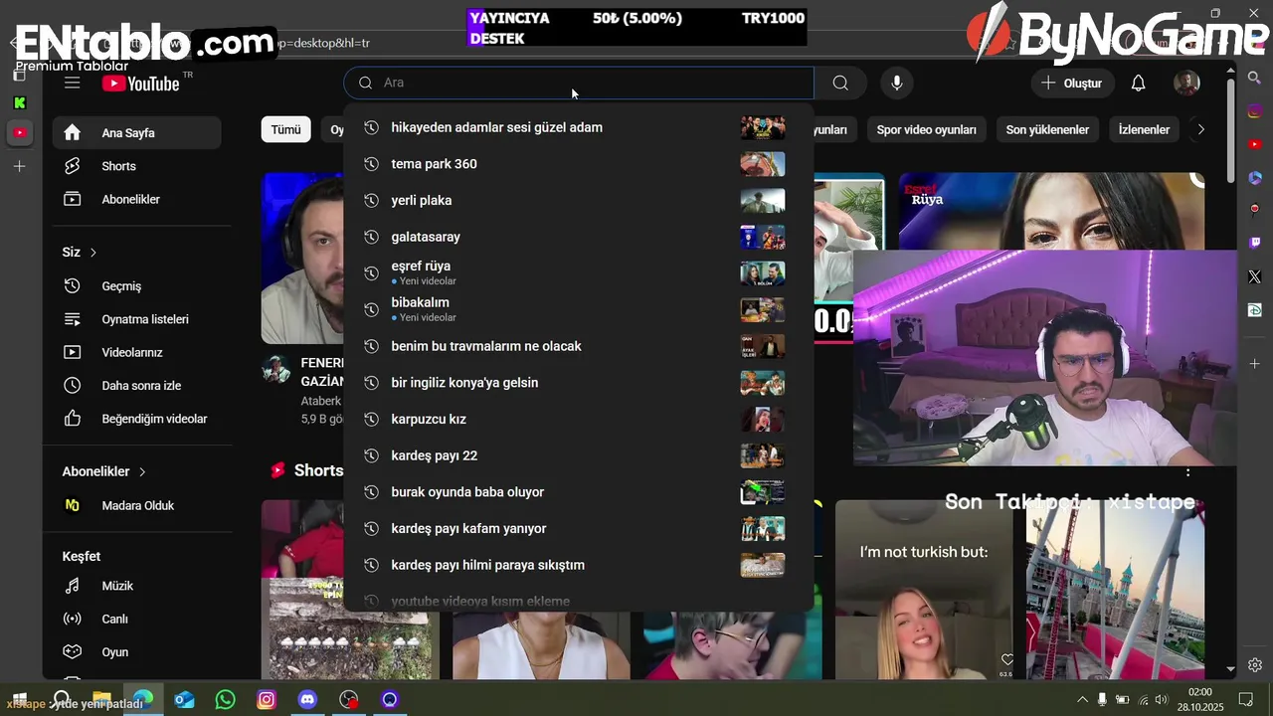
Task: Select the YouTube tab in vertical tab strip
Action: (x=20, y=132)
